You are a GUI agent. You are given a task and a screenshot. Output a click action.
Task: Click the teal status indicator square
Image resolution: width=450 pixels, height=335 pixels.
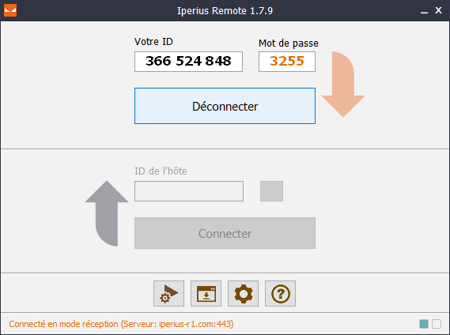[424, 324]
